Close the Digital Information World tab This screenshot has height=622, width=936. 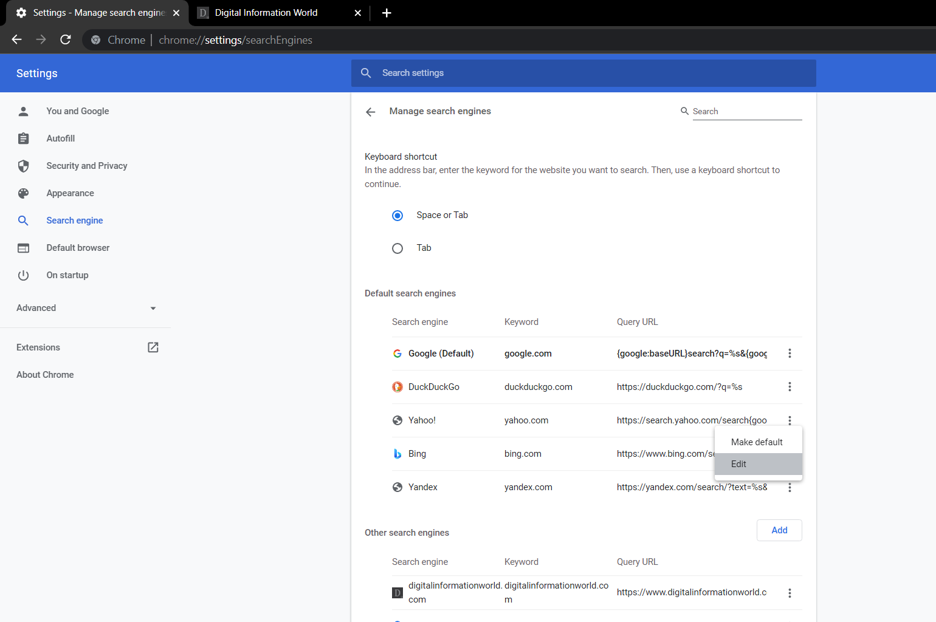[x=358, y=13]
